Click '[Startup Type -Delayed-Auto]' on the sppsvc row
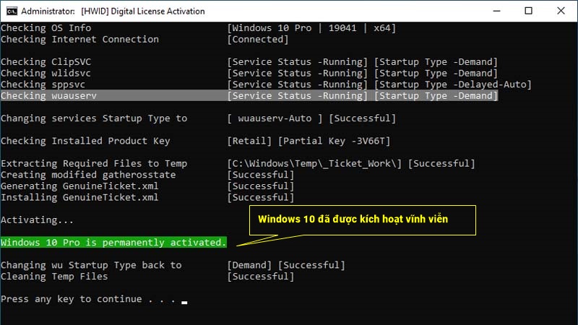Viewport: 578px width, 325px height. (x=453, y=84)
